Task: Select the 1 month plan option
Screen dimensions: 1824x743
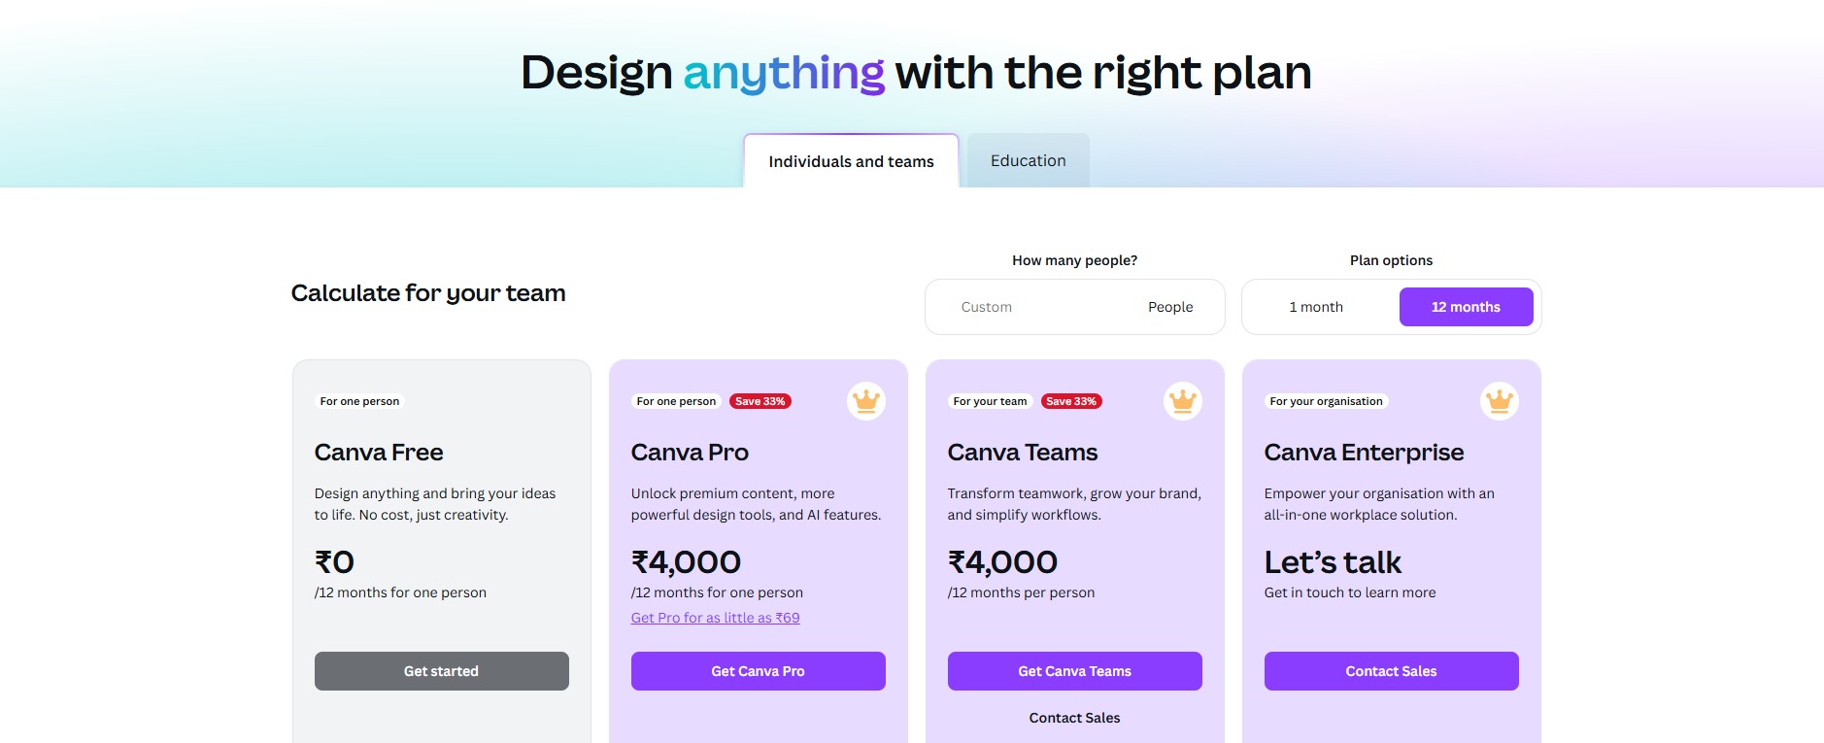Action: [x=1316, y=307]
